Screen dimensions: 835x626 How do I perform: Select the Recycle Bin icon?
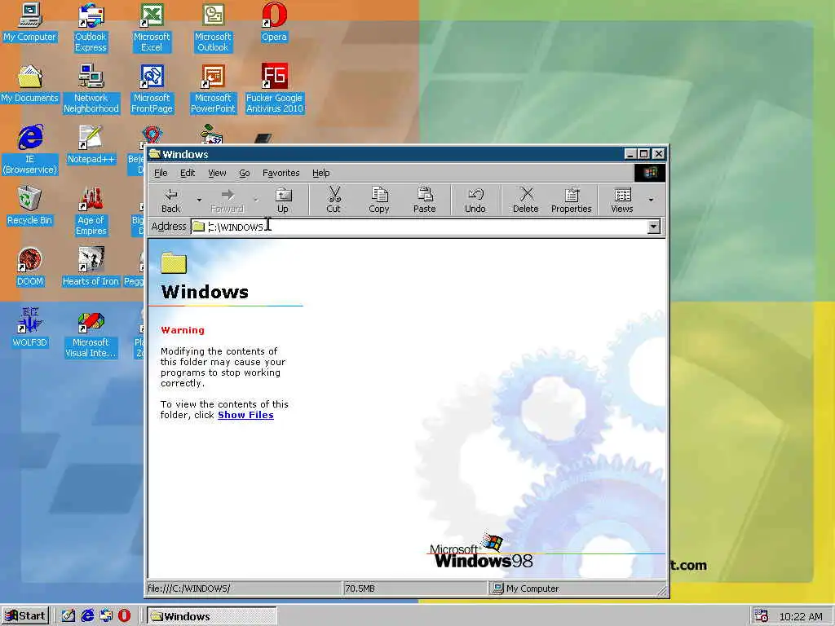tap(29, 206)
